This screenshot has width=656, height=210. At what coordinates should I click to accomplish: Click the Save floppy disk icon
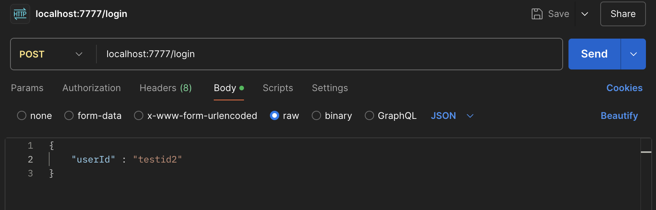click(x=537, y=14)
